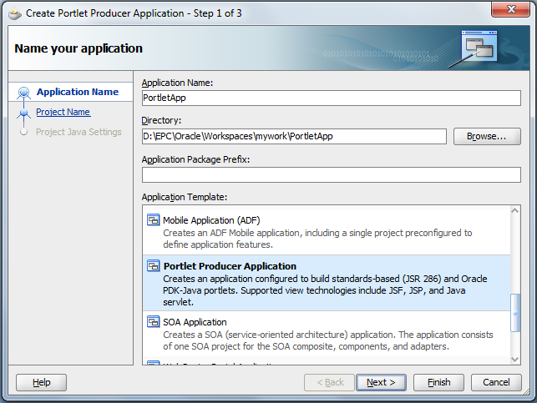Select the SOA Application template title
Viewport: 537px width, 403px height.
pos(195,322)
